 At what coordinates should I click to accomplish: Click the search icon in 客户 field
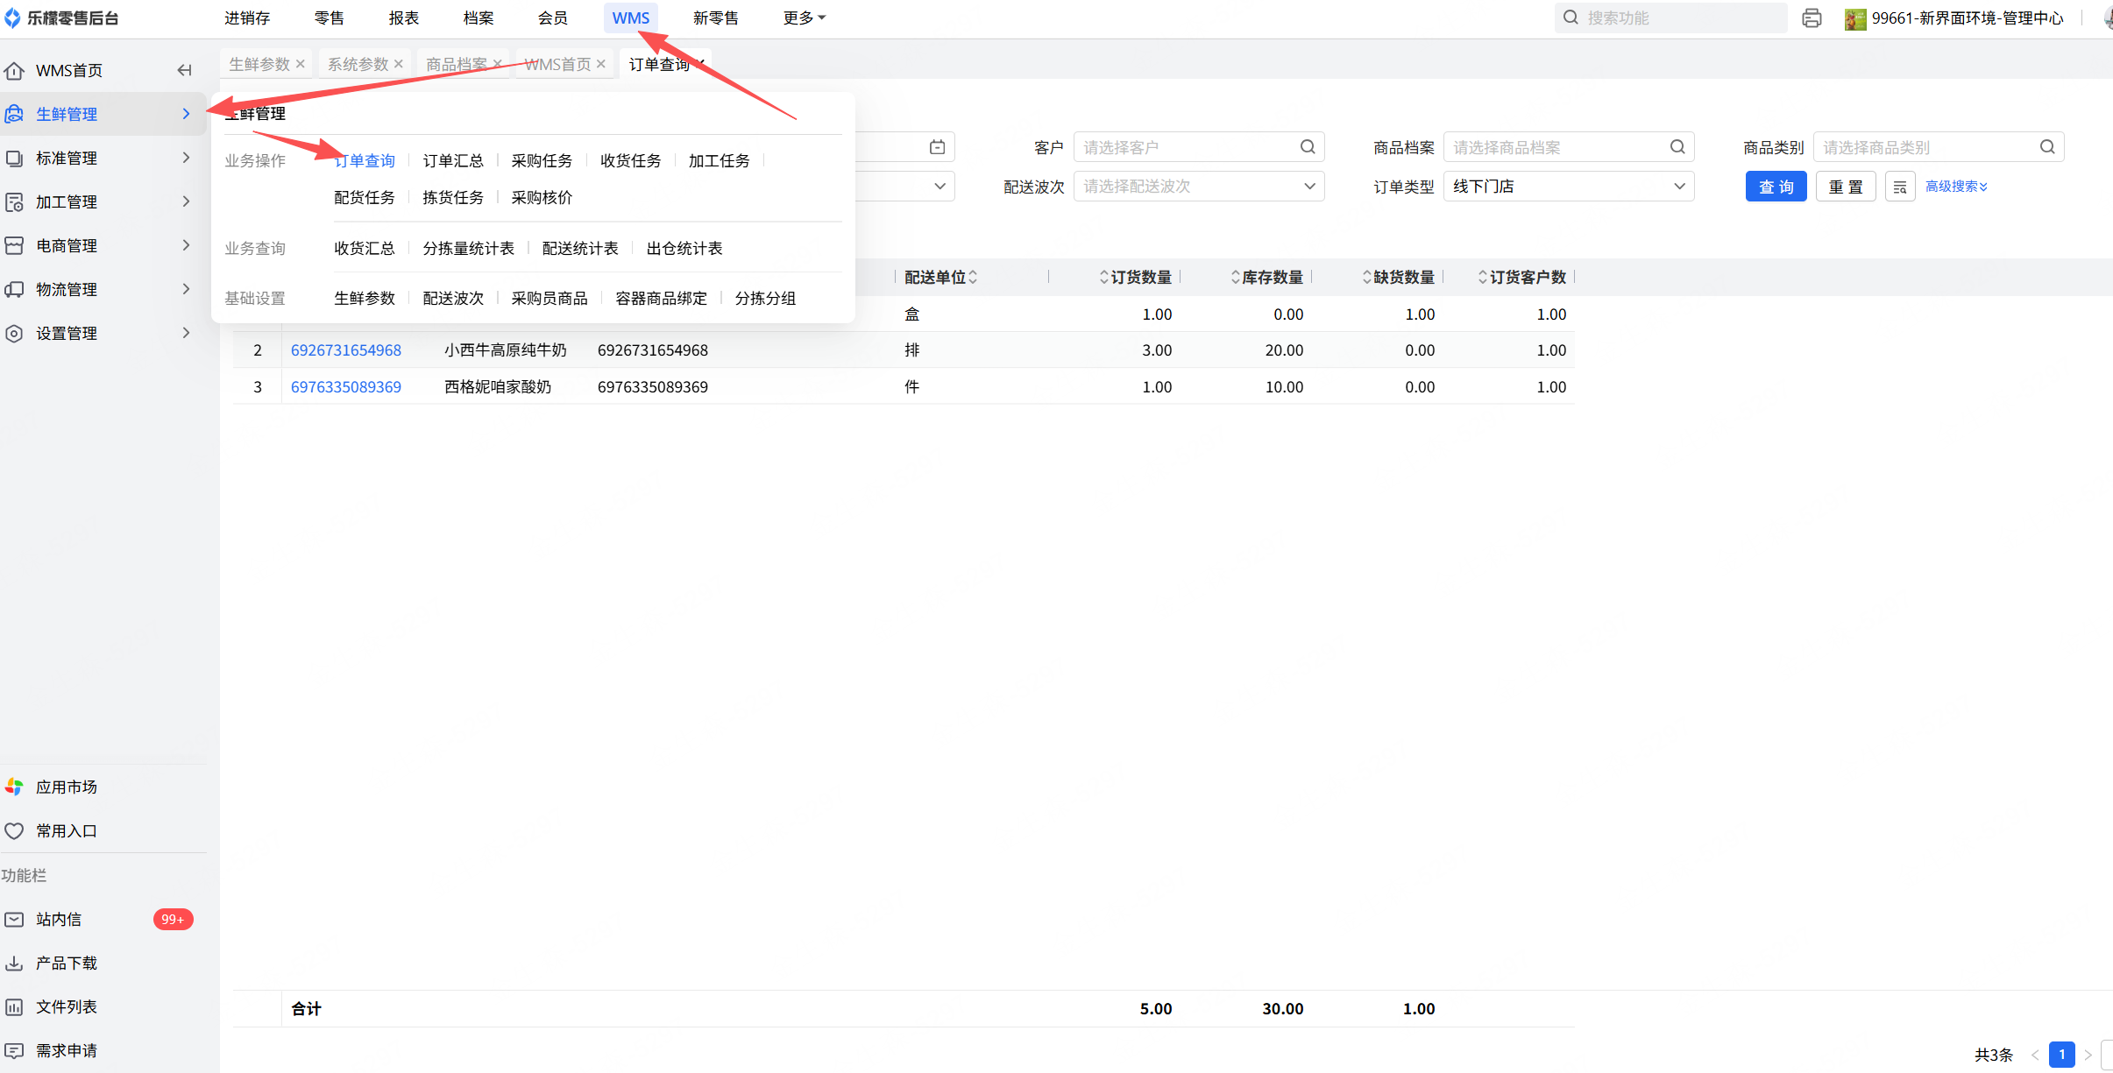pos(1307,147)
